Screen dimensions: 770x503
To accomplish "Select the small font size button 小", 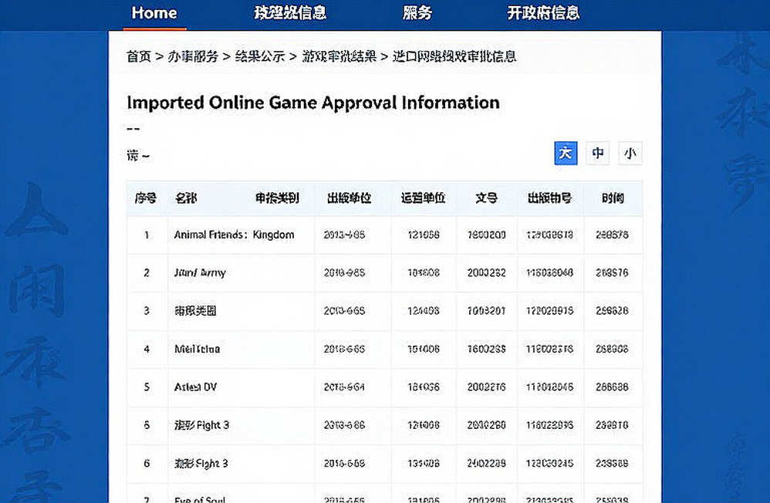I will pos(630,154).
